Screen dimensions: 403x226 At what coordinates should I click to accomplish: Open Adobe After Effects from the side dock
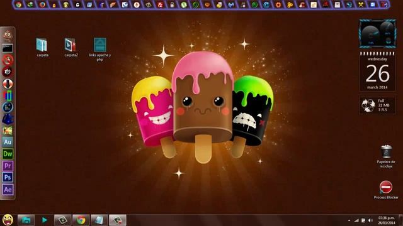tap(8, 190)
